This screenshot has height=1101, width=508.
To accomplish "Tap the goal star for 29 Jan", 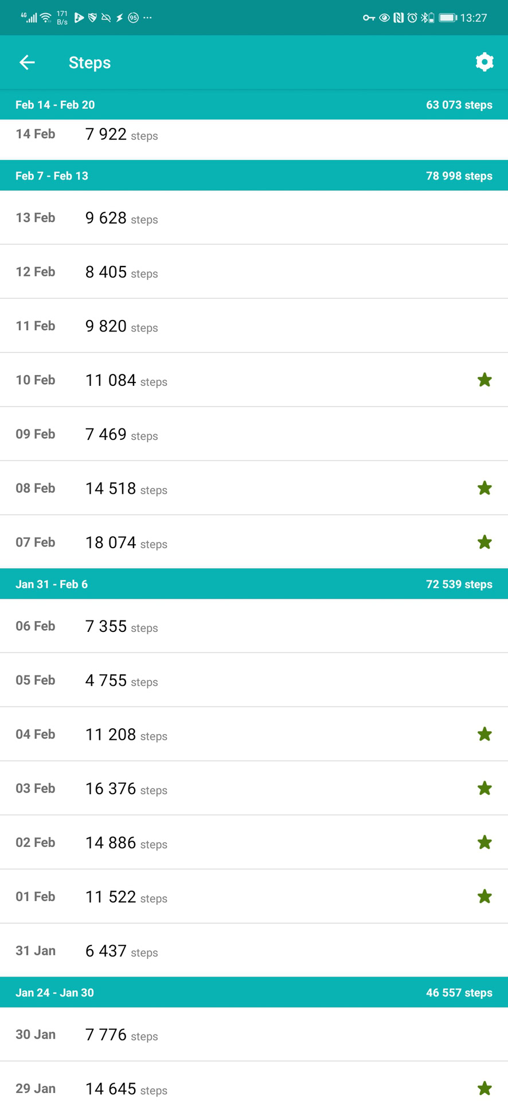I will coord(484,1088).
